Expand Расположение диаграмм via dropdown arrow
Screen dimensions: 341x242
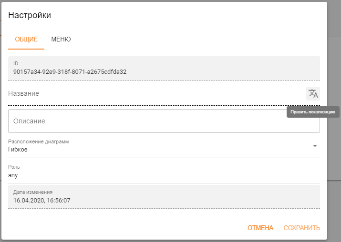(x=315, y=146)
